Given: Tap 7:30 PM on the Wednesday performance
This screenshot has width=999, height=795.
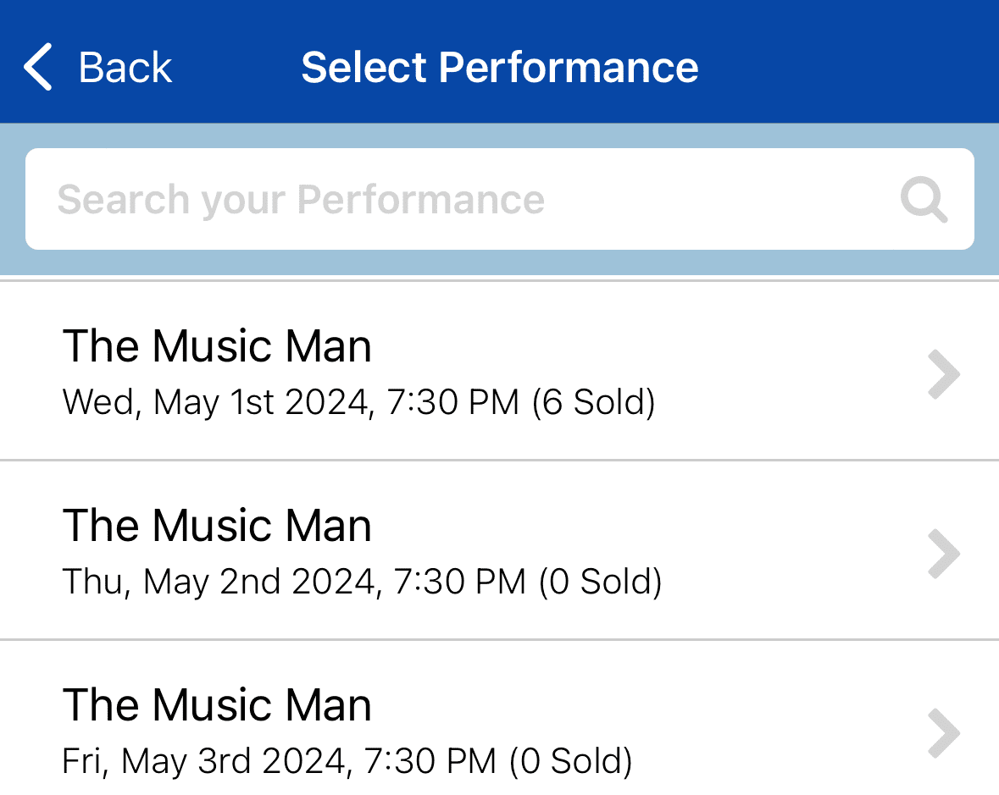Looking at the screenshot, I should click(452, 402).
